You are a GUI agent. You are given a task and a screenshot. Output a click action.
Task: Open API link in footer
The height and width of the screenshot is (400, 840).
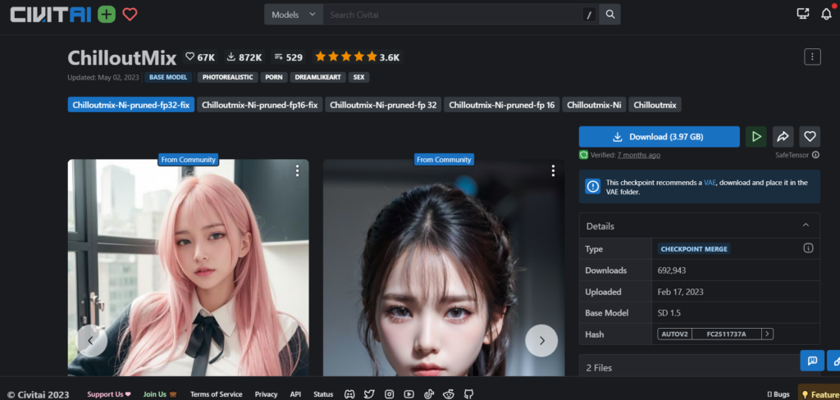tap(295, 394)
